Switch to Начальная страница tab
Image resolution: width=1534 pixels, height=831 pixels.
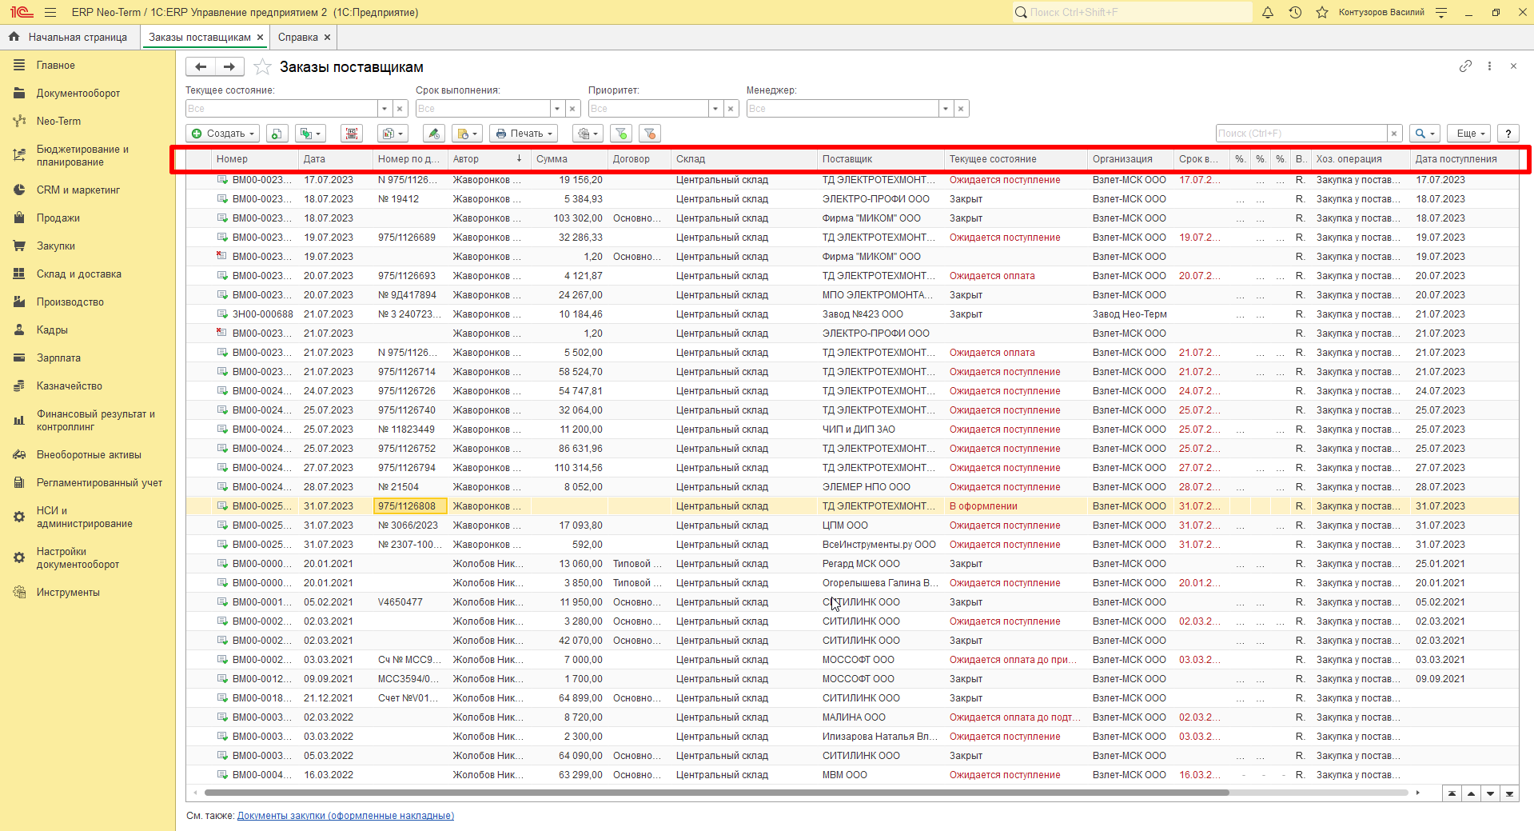(x=78, y=38)
